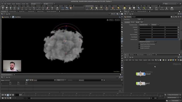This screenshot has height=102, width=182.
Task: Play the timeline forward
Action: (x=10, y=95)
